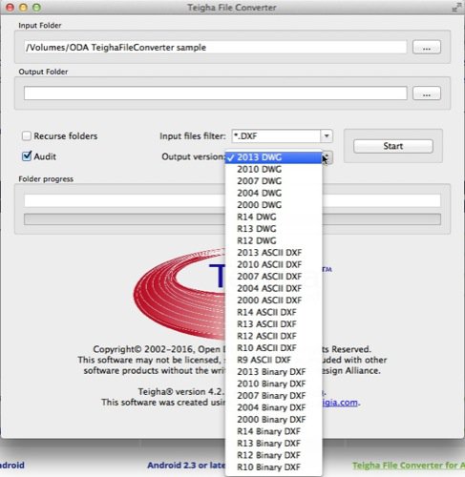
Task: Select R10 ASCII DXF entry
Action: (x=274, y=348)
